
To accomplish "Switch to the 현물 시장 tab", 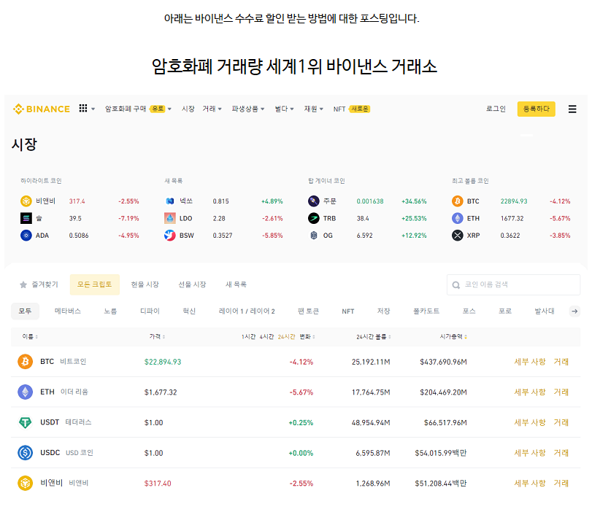I will pos(145,284).
